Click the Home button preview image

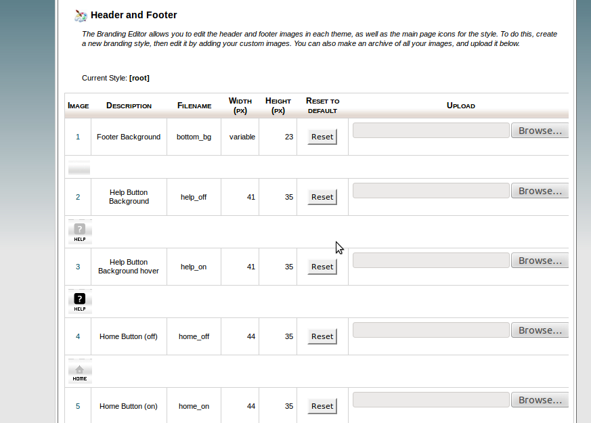[x=80, y=371]
